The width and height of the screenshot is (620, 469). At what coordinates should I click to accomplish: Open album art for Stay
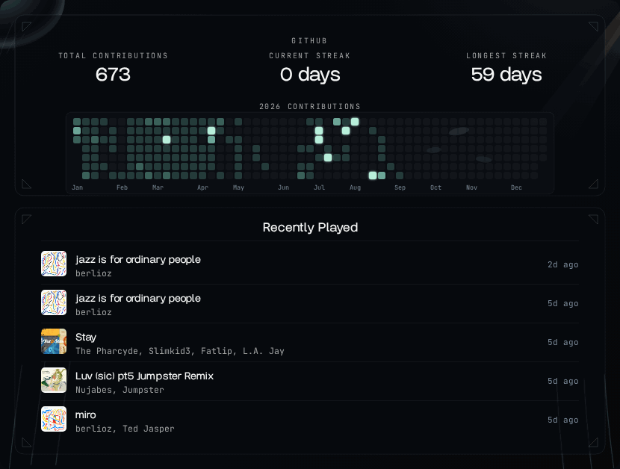click(x=54, y=341)
